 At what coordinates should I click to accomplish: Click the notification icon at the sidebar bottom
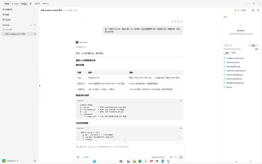coord(35,161)
